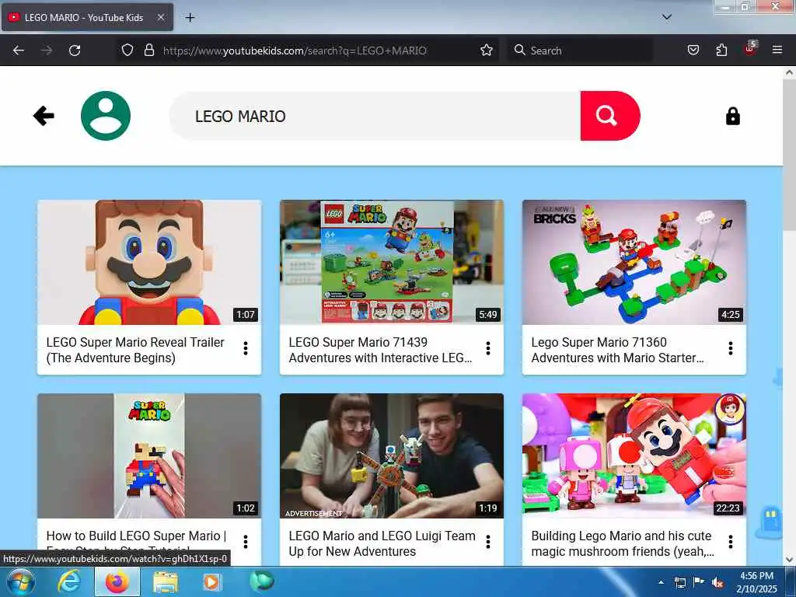
Task: Open the Extensions puzzle icon
Action: 721,51
